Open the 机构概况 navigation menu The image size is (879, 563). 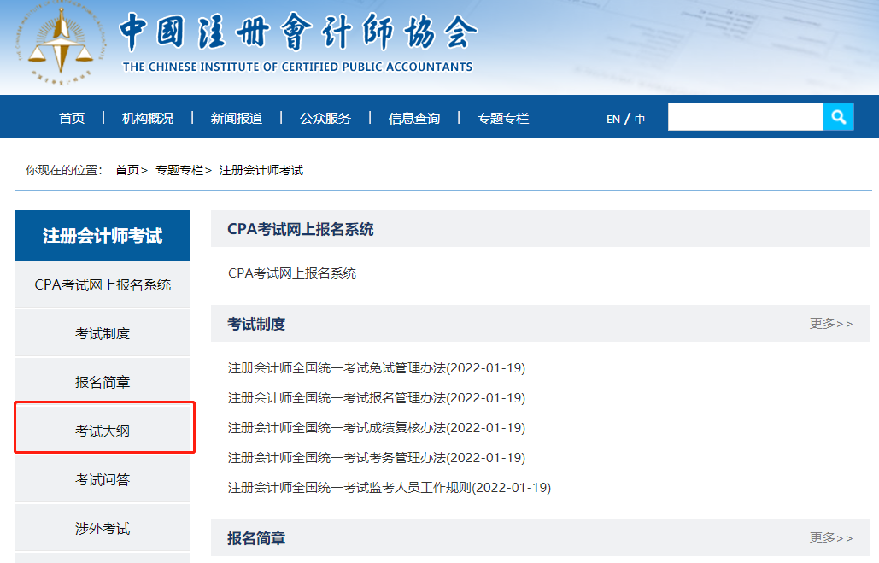point(147,118)
